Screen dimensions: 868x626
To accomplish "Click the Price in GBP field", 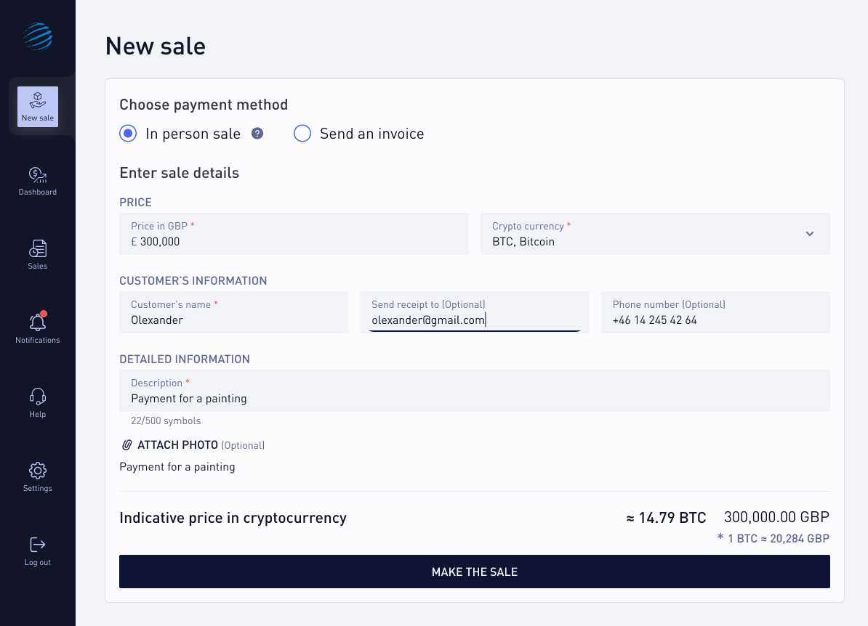I will (x=294, y=234).
